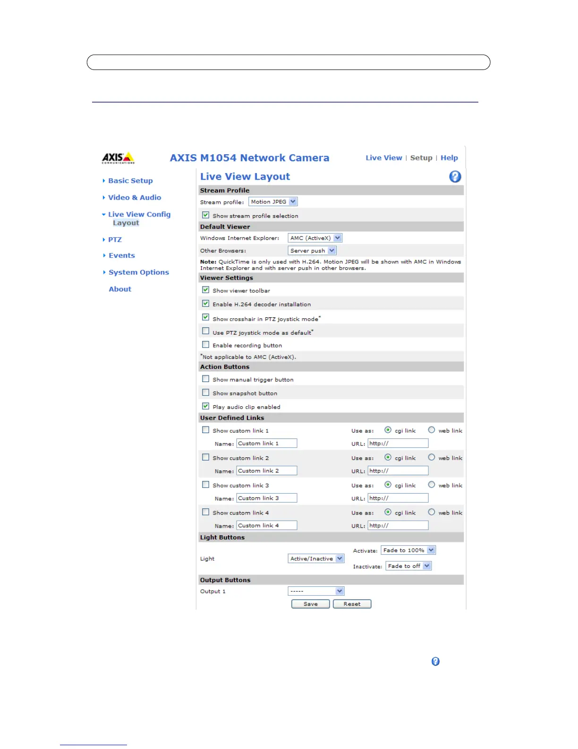Click the URL field for custom link 1
Screen dimensions: 578x749
[x=398, y=444]
